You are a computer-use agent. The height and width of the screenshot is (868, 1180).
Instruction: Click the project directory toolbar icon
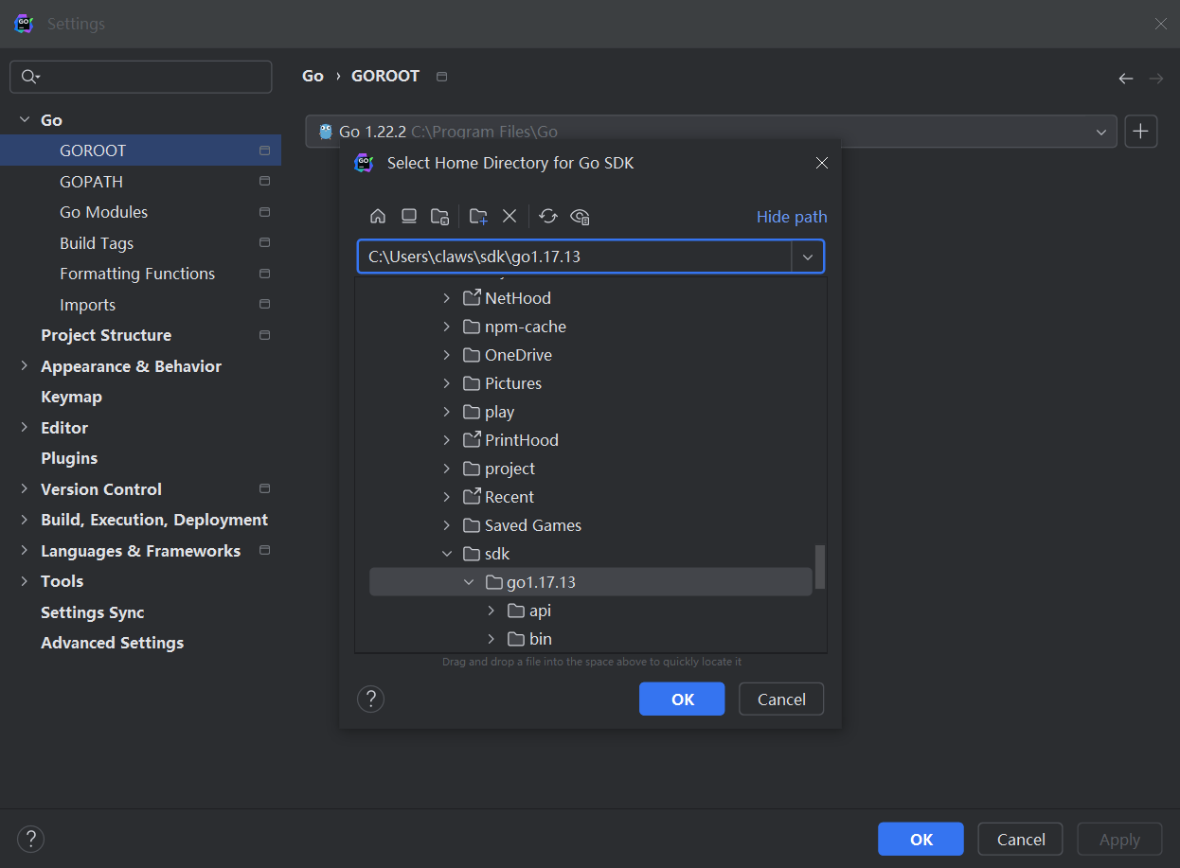(440, 216)
